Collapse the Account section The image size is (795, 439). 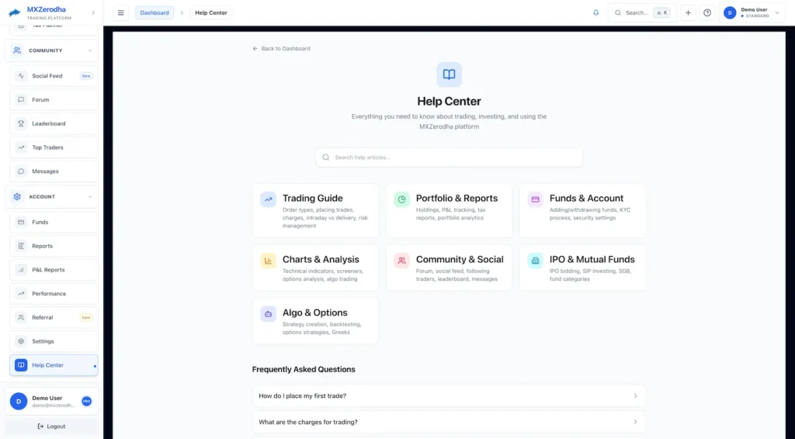[x=90, y=196]
